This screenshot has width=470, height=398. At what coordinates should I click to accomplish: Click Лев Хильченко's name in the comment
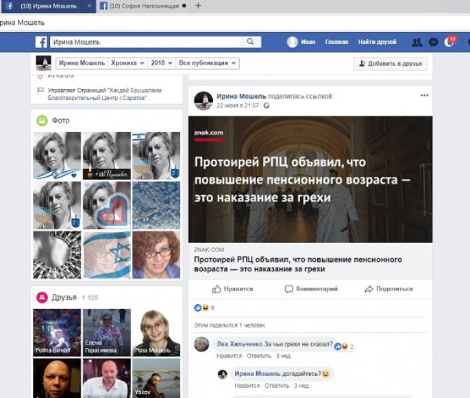click(x=240, y=344)
